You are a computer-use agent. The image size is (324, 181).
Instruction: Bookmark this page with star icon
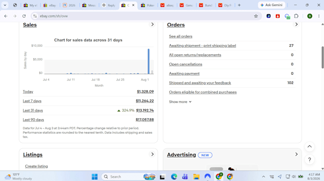[x=256, y=16]
